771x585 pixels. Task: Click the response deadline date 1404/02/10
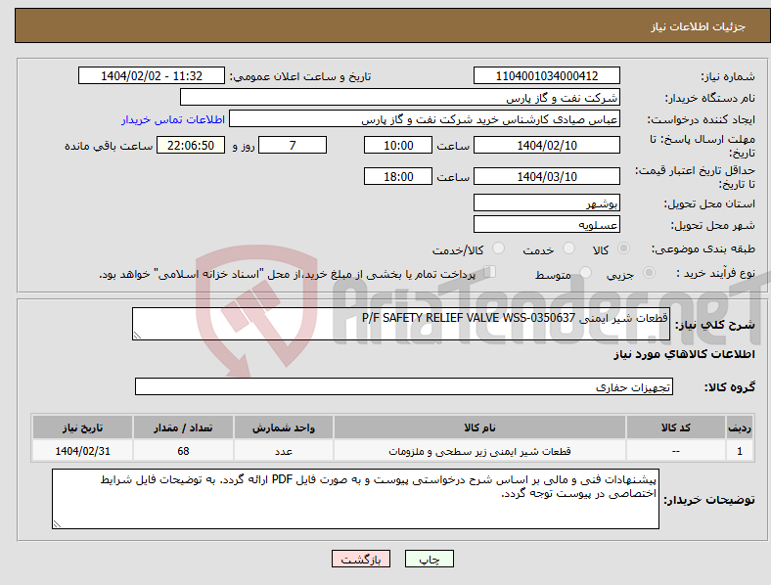point(546,145)
